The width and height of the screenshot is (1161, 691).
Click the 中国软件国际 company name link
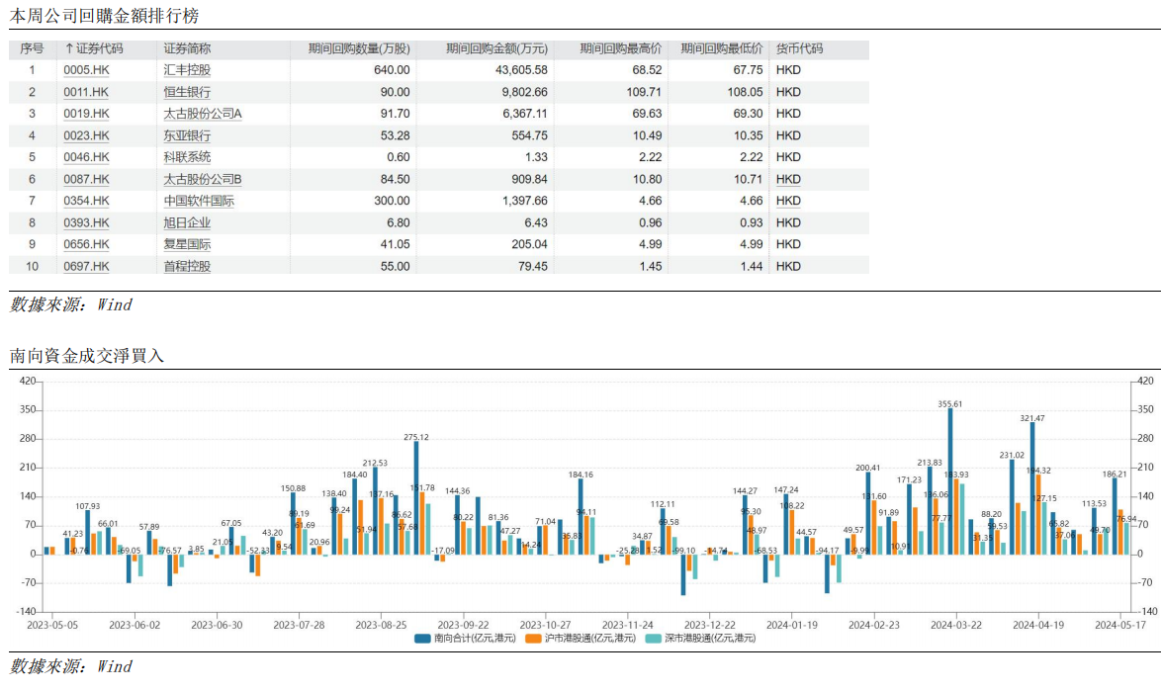click(199, 202)
